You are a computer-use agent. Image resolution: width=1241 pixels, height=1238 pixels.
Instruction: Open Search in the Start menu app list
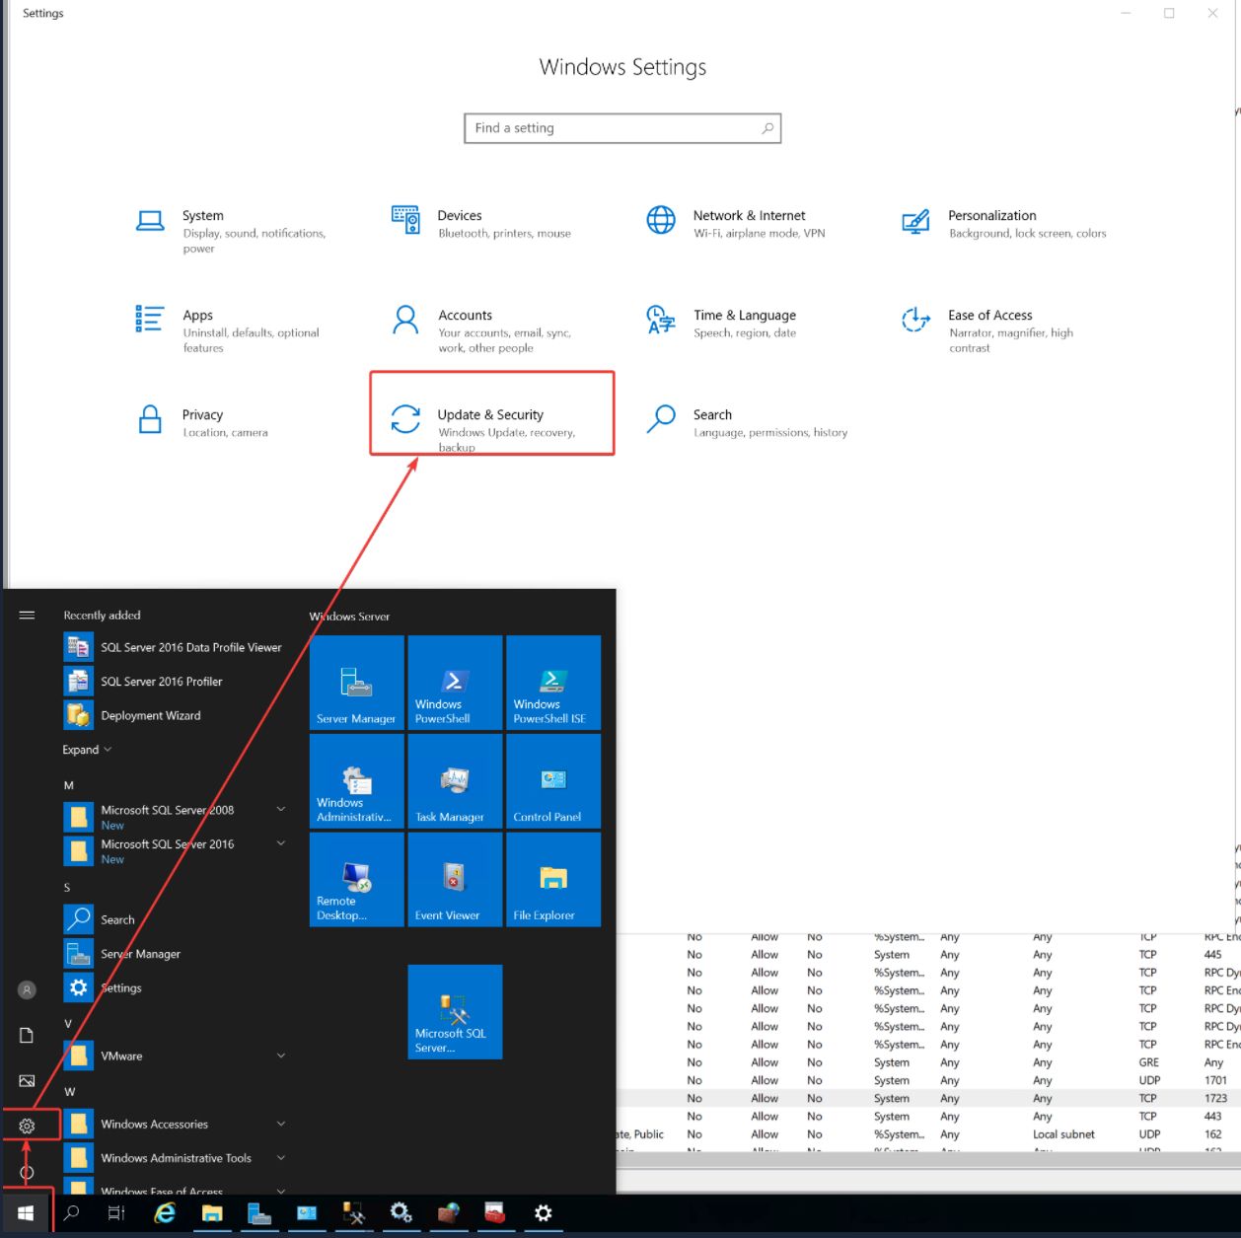point(174,919)
